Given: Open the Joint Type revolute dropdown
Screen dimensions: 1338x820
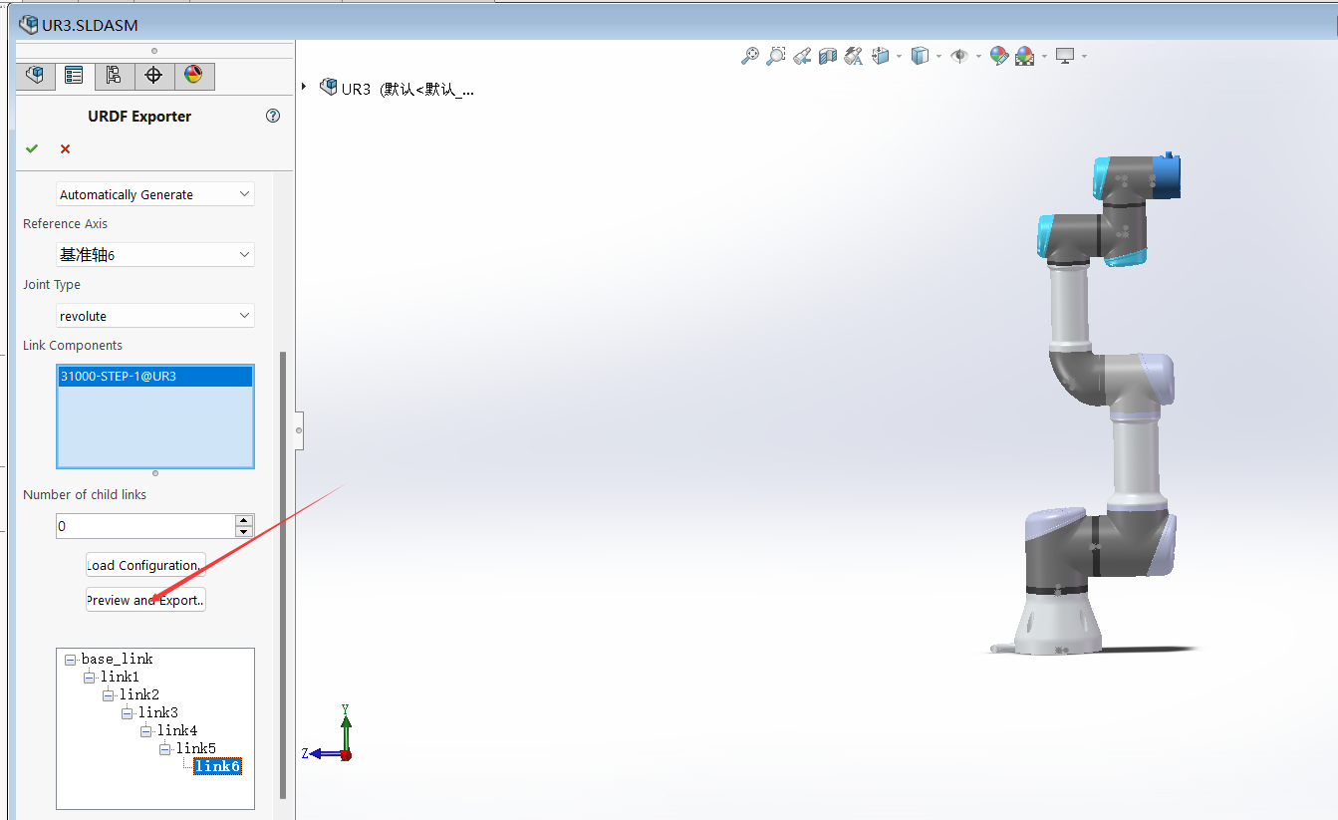Looking at the screenshot, I should pos(155,316).
